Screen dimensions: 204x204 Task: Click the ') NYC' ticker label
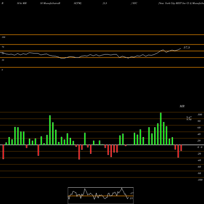coord(134,3)
